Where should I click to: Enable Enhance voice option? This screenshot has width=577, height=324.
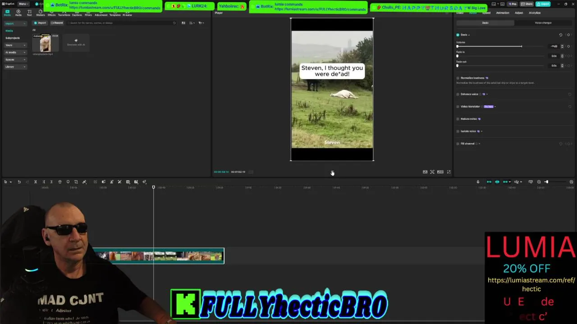pos(458,94)
